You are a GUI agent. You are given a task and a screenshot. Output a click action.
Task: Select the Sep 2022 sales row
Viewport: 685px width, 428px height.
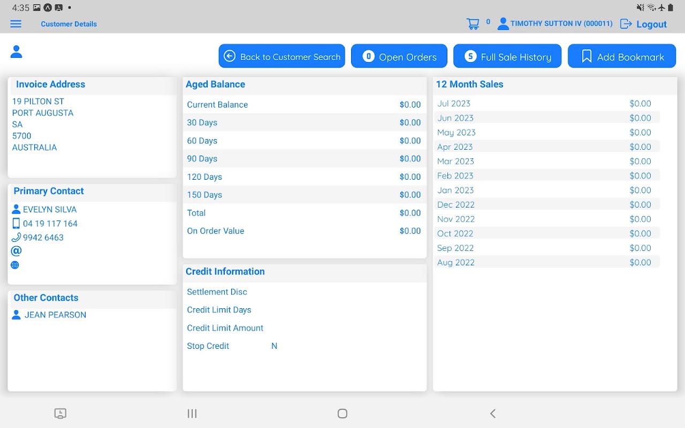547,248
